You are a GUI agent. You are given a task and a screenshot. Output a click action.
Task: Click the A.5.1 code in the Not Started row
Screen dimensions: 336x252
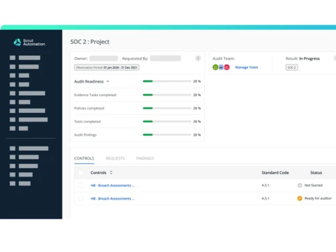click(x=265, y=185)
